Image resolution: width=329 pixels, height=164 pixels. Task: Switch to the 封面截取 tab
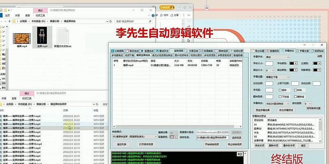pos(207,51)
